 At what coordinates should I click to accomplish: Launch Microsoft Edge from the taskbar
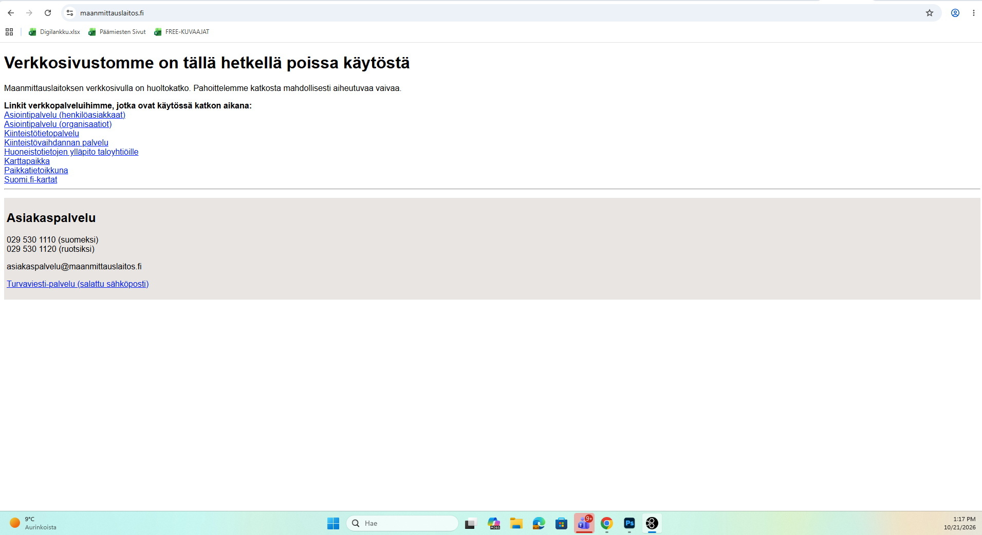point(539,523)
